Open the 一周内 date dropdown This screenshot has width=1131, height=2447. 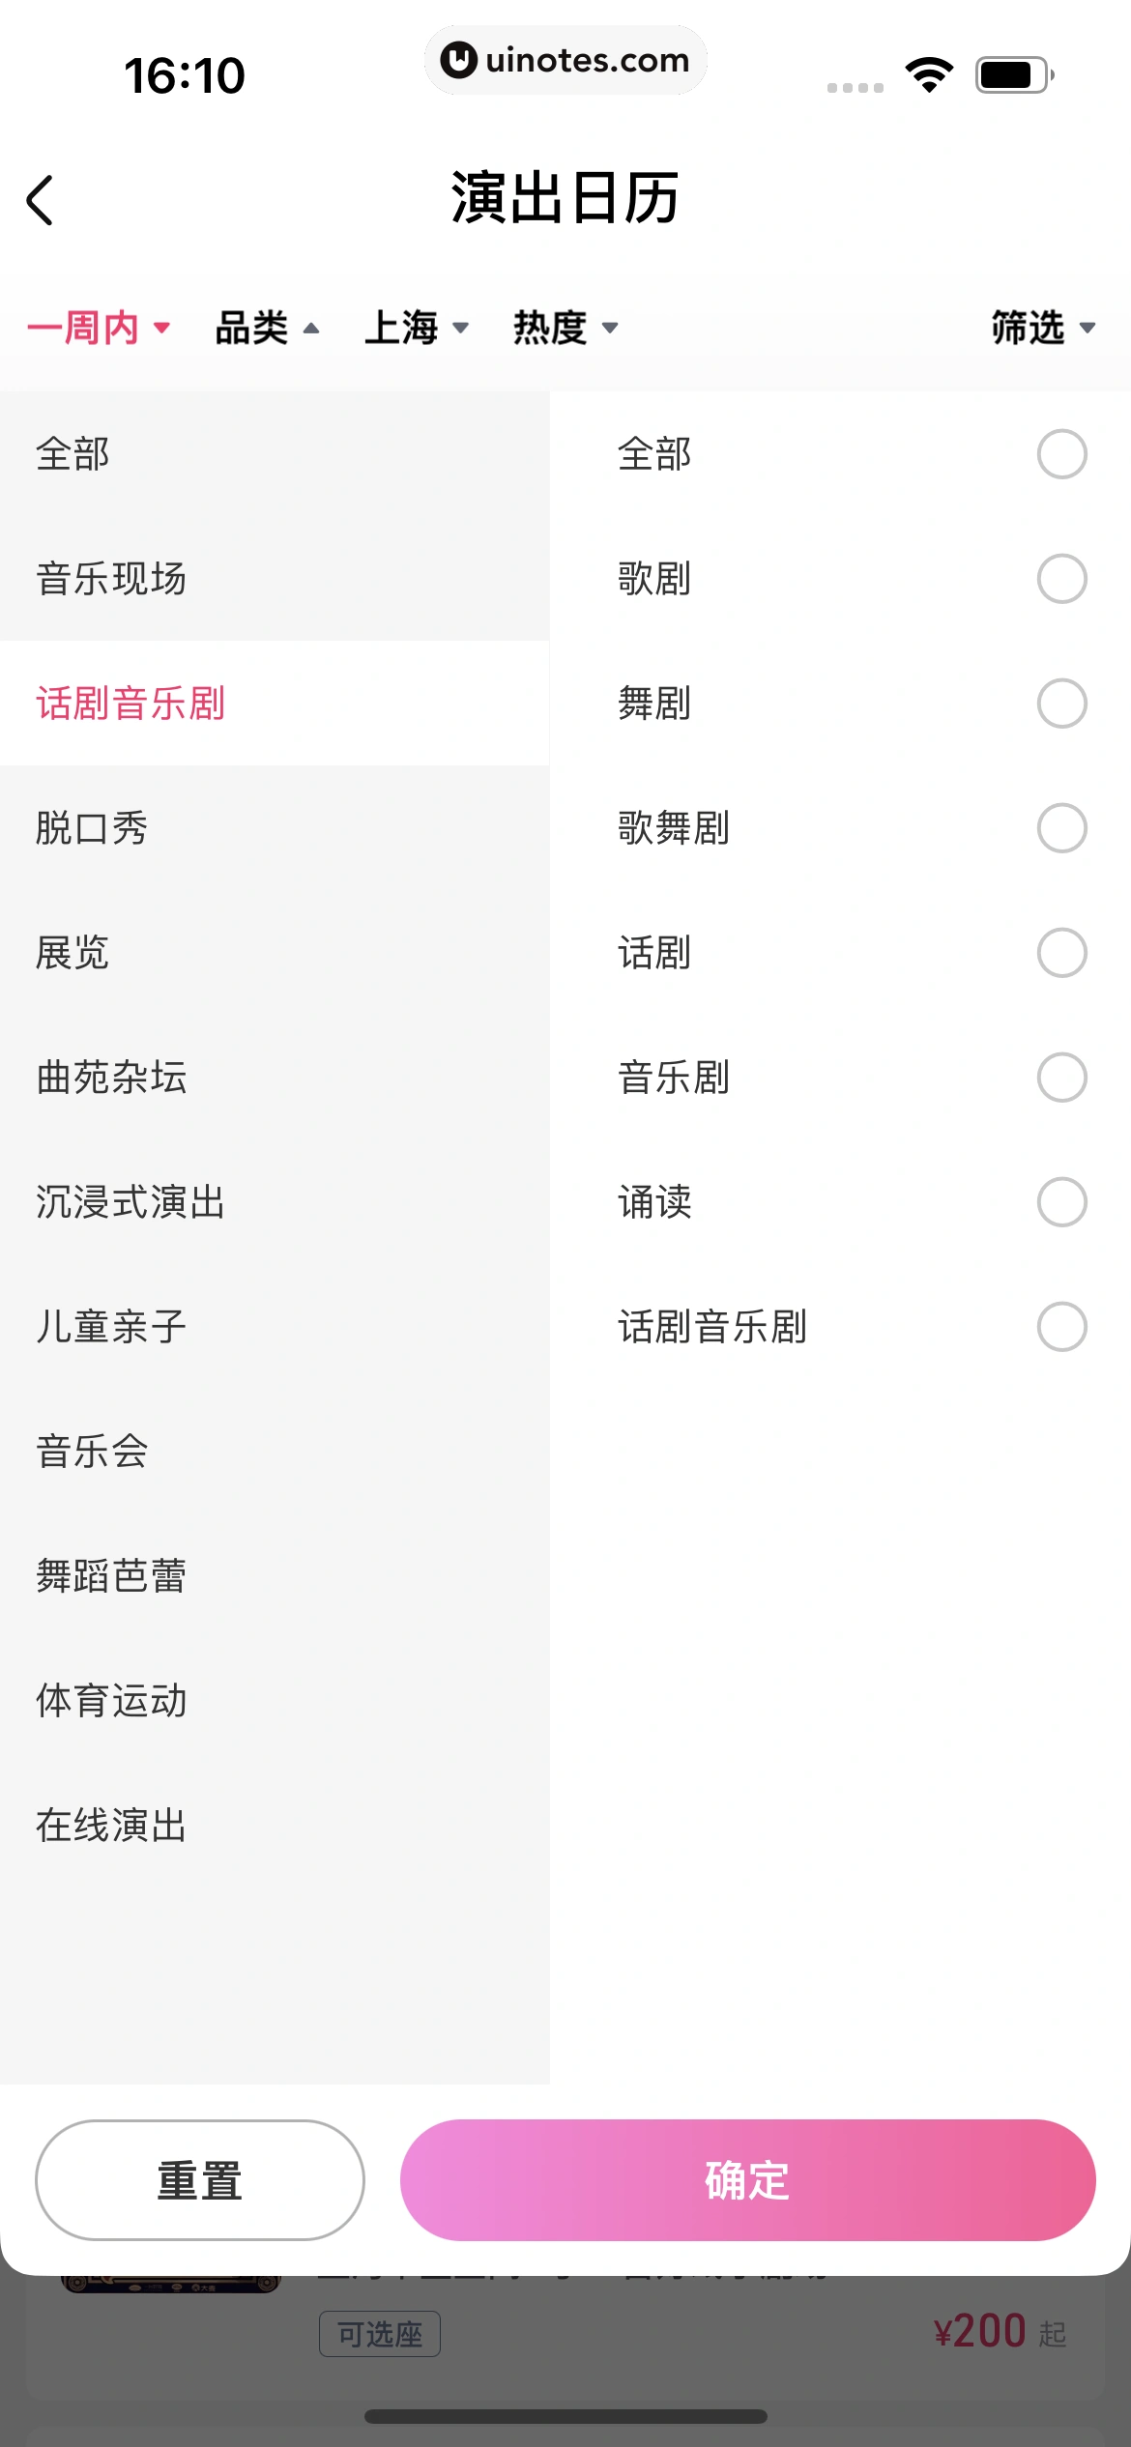(x=99, y=328)
